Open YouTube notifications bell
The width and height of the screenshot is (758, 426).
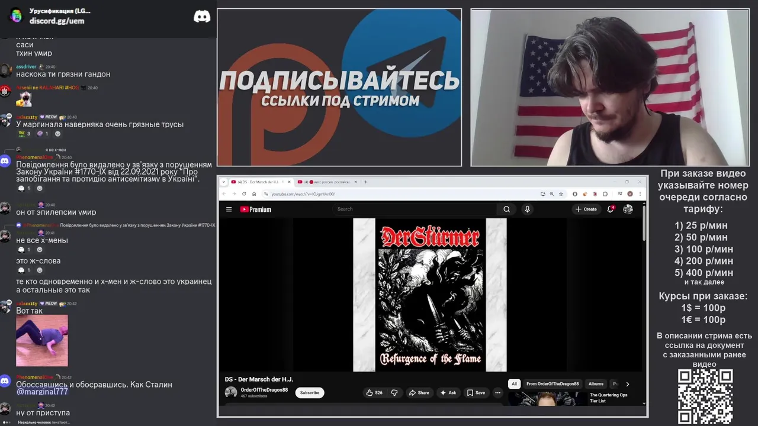click(611, 209)
